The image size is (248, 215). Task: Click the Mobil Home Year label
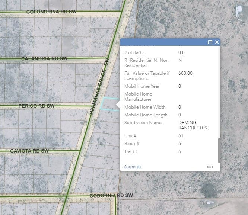[142, 86]
